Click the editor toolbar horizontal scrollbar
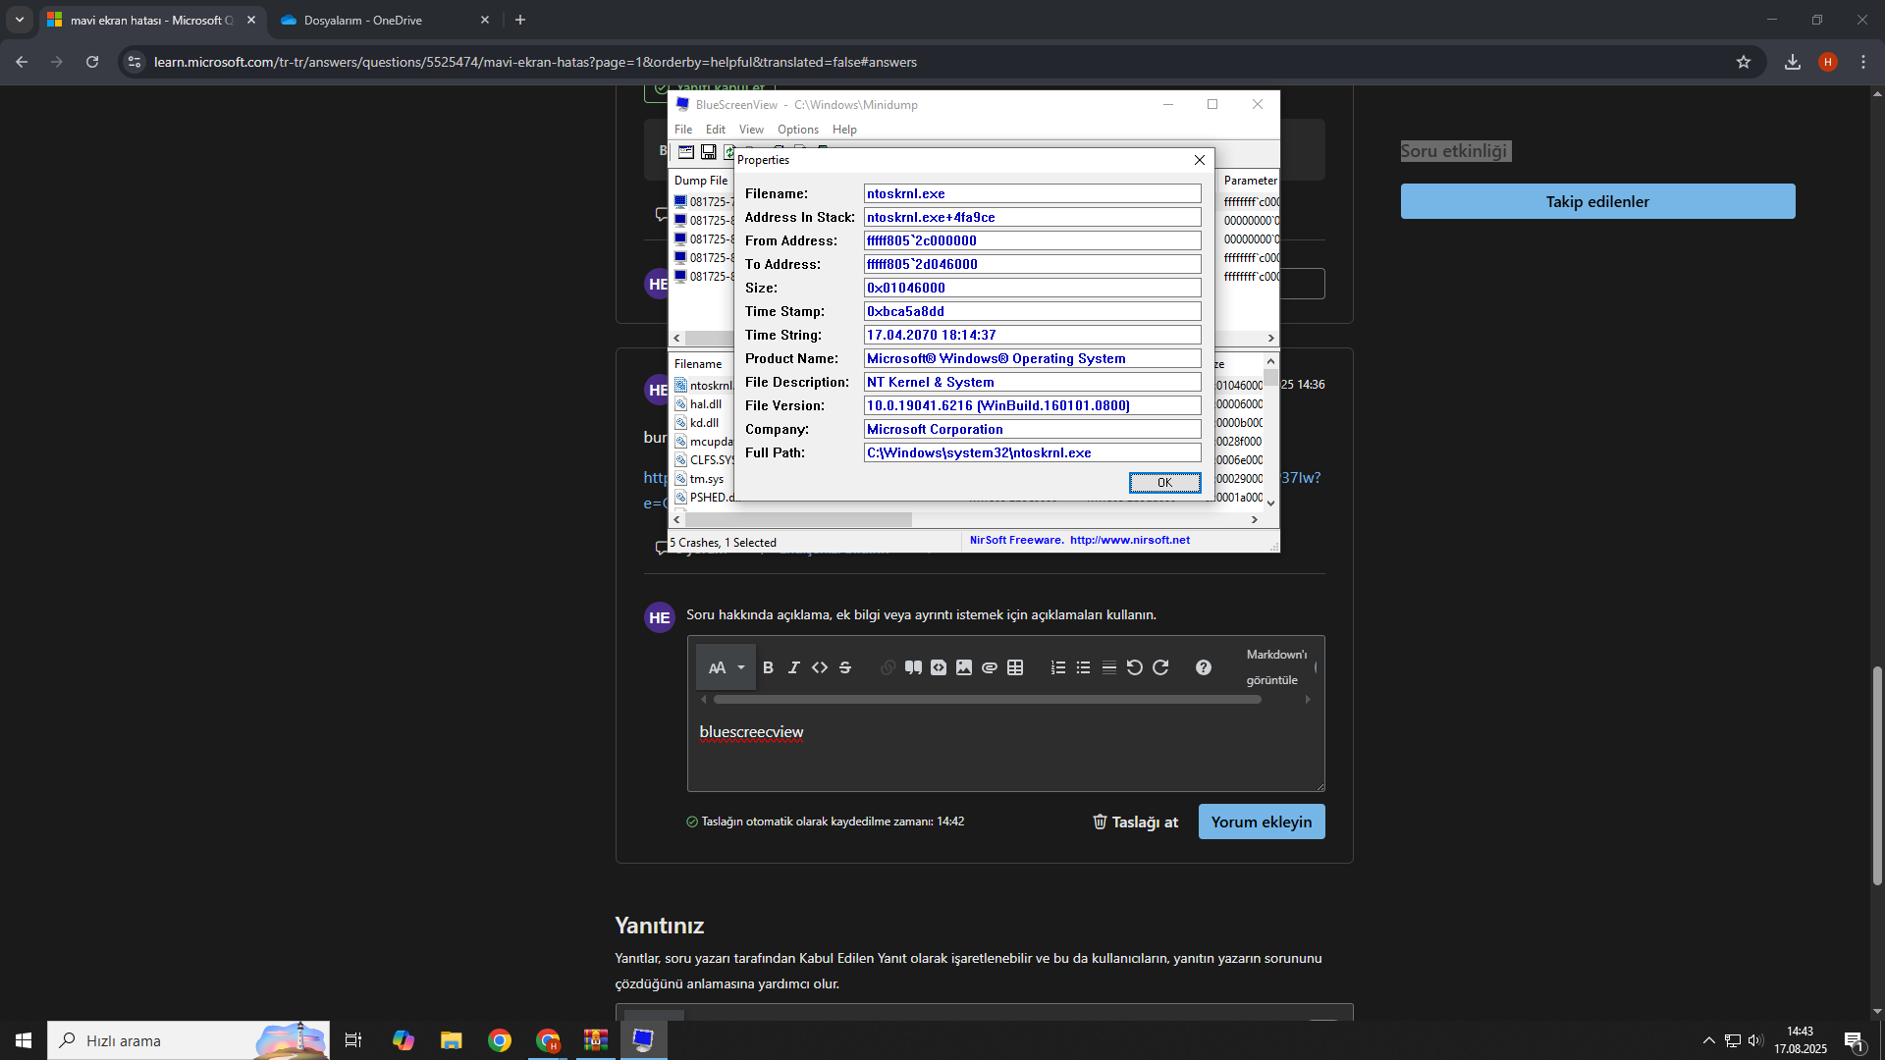The image size is (1885, 1060). pyautogui.click(x=987, y=700)
